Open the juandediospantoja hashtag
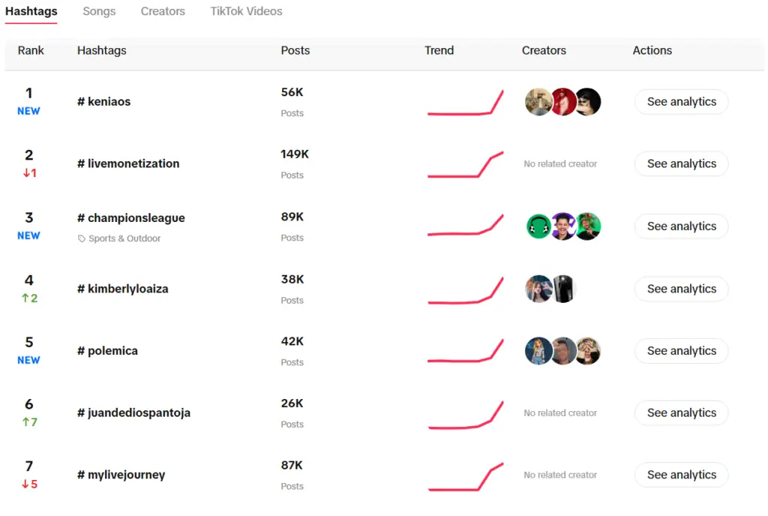This screenshot has width=768, height=516. 133,412
